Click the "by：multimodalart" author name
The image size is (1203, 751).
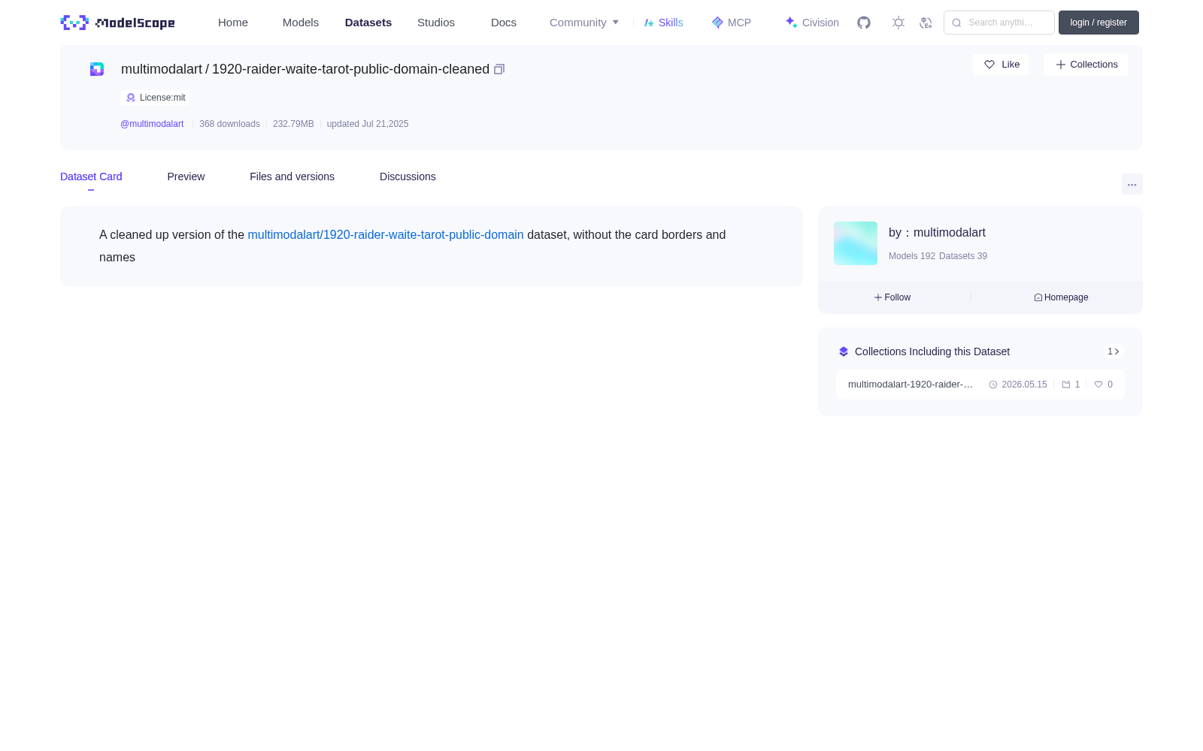(x=937, y=233)
